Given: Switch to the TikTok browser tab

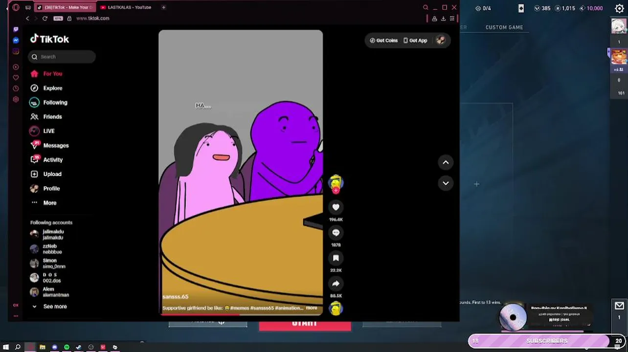Looking at the screenshot, I should pos(65,7).
